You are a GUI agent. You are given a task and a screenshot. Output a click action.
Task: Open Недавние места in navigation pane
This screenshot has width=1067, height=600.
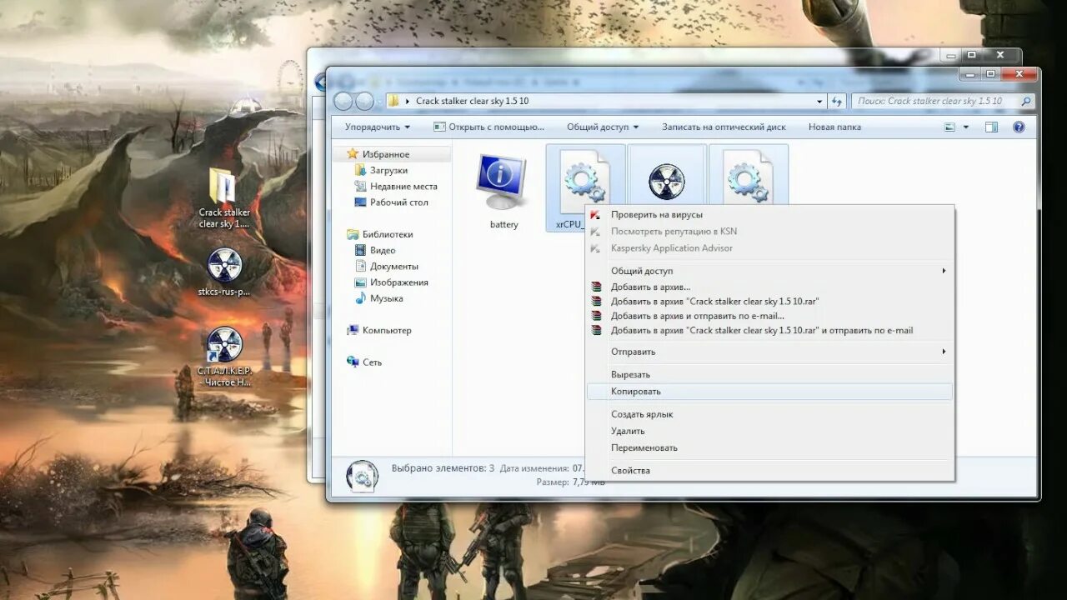click(403, 186)
